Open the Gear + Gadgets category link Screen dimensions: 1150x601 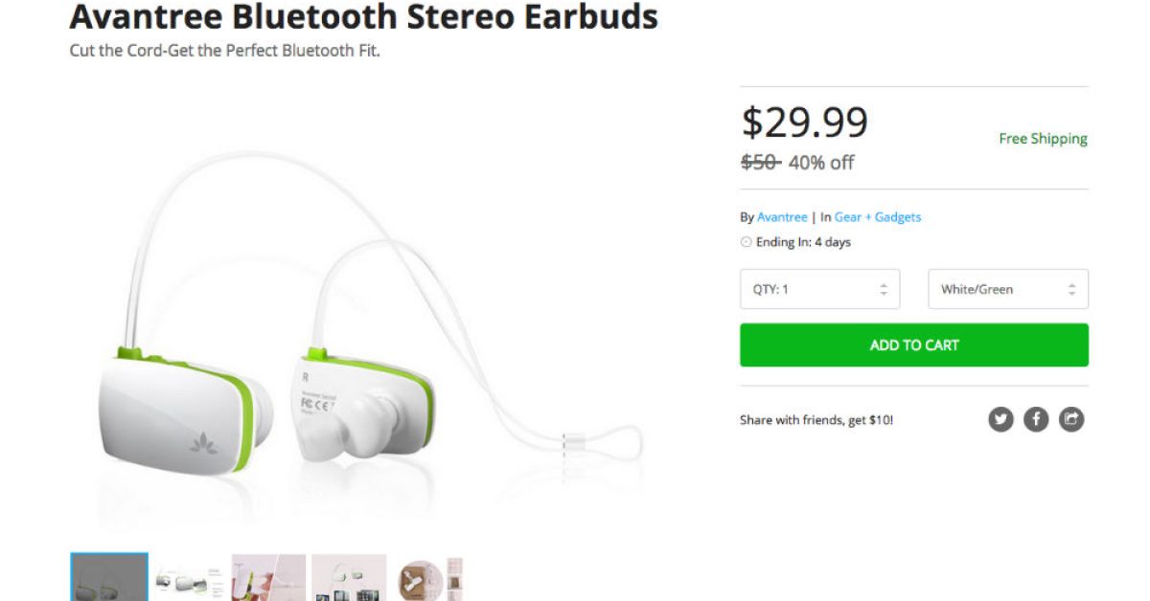point(877,217)
